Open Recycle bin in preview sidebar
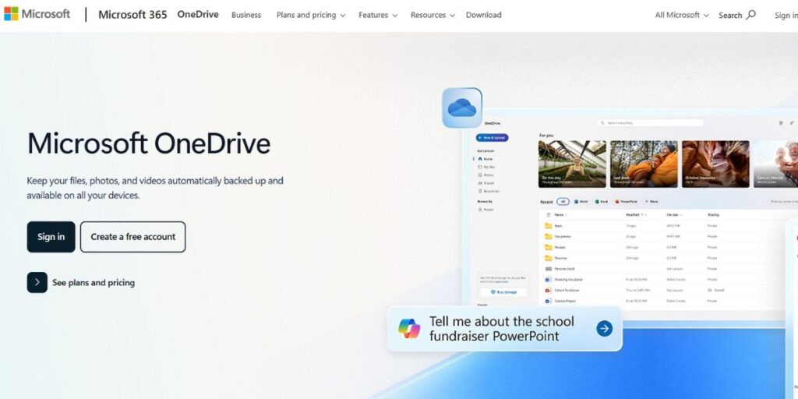Viewport: 798px width, 399px height. 489,192
